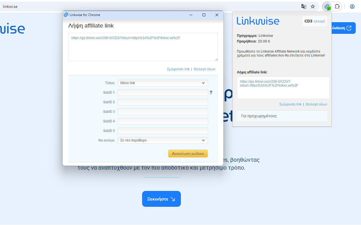Image resolution: width=361 pixels, height=225 pixels.
Task: Click the SubID 4 input field
Action: 163,121
